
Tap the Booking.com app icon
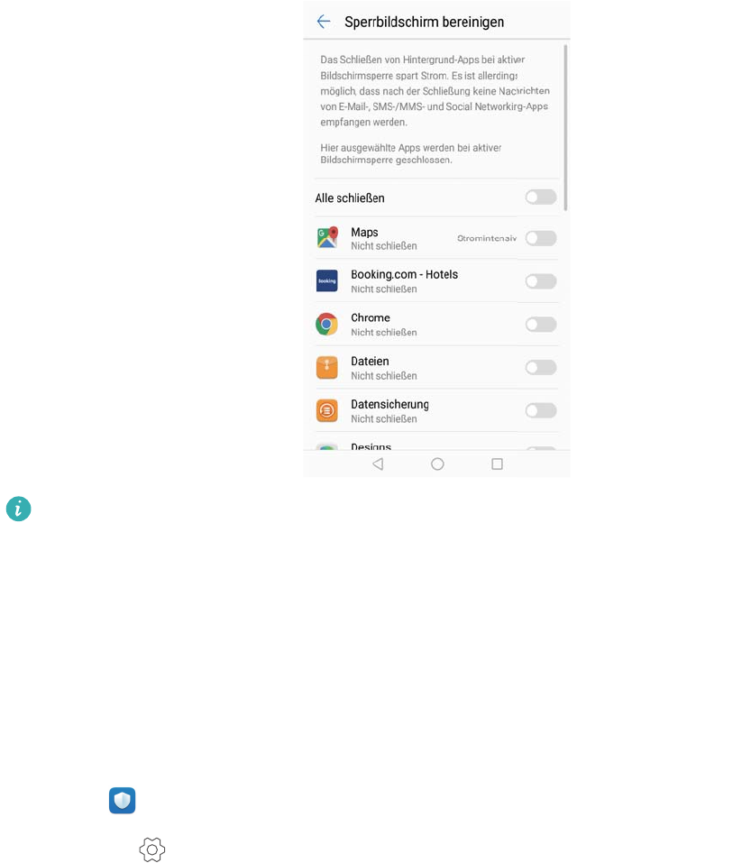point(326,280)
